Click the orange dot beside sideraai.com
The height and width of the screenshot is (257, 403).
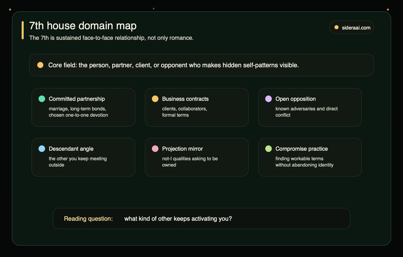[x=337, y=27]
